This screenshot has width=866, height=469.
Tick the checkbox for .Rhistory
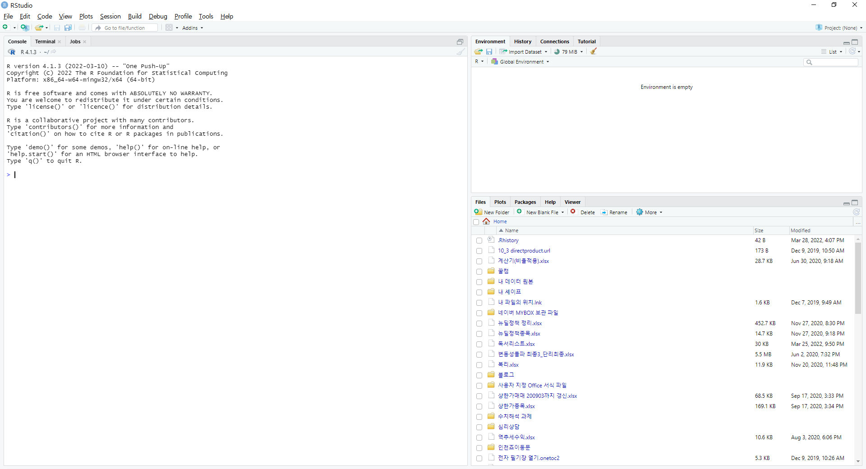click(479, 241)
